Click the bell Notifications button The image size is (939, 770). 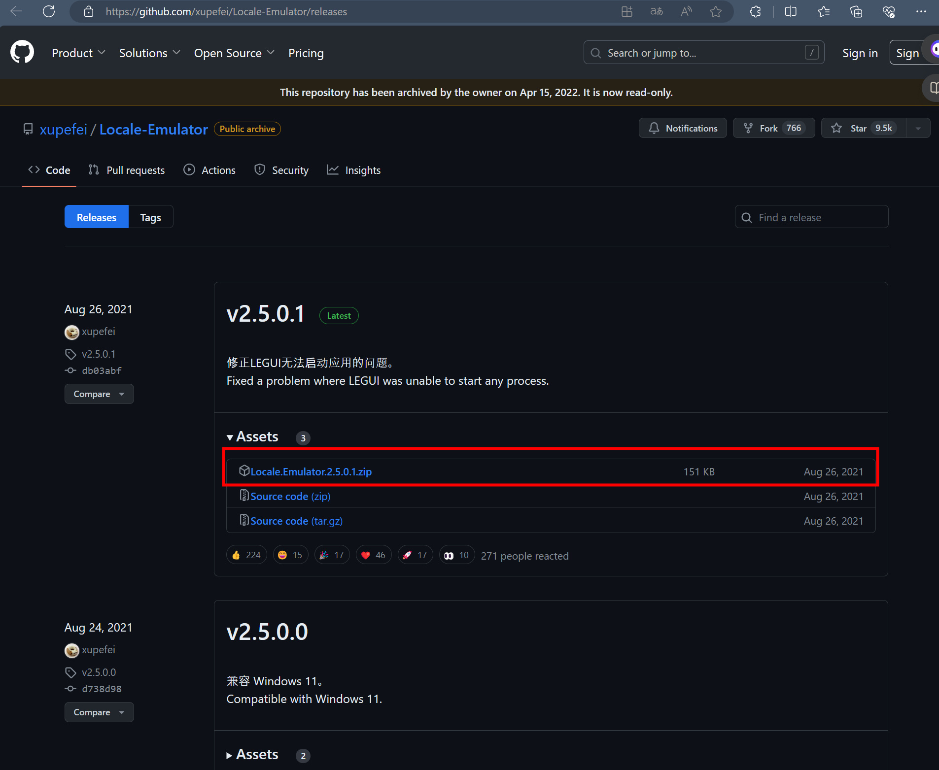(683, 128)
